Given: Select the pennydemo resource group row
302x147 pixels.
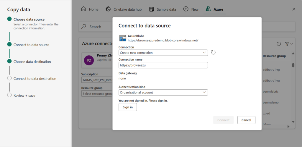Looking at the screenshot, I should [x=271, y=102].
